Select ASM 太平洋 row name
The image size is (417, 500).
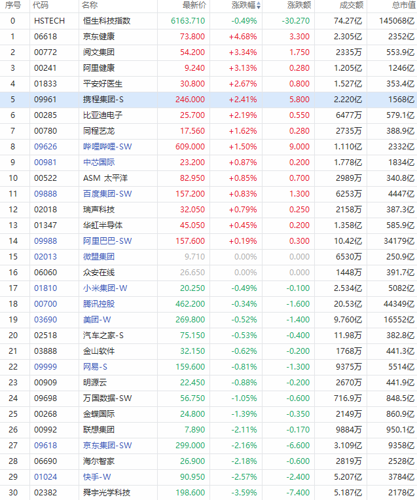click(x=105, y=178)
